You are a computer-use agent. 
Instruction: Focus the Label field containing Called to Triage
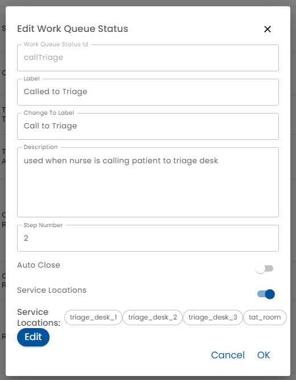tap(148, 92)
